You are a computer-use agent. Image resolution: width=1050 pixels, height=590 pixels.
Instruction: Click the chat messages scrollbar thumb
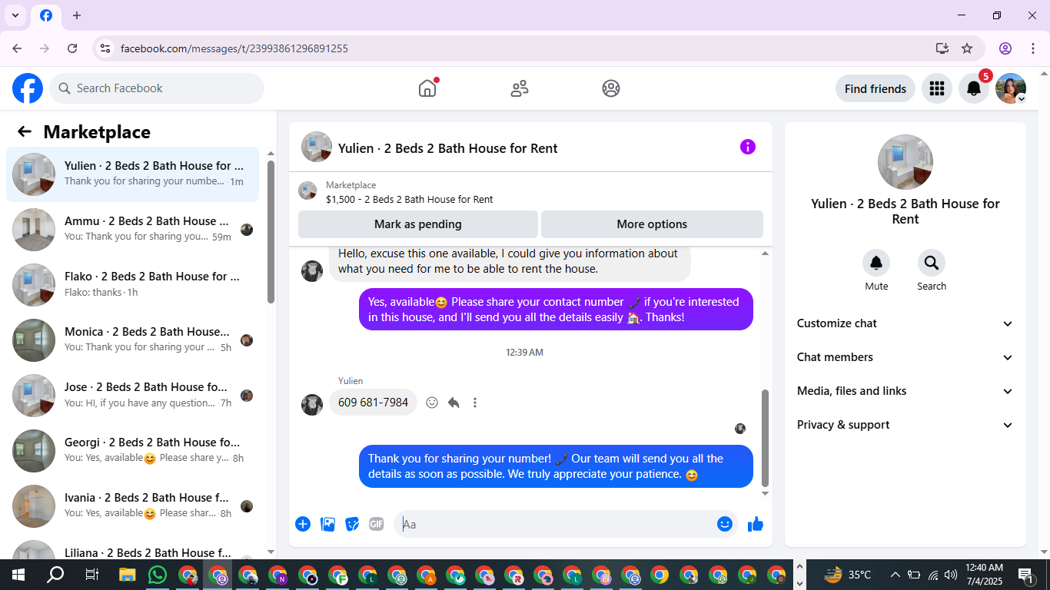(765, 438)
